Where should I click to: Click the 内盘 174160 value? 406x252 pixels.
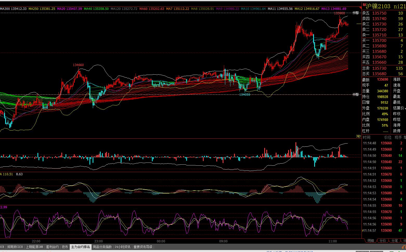pos(382,120)
